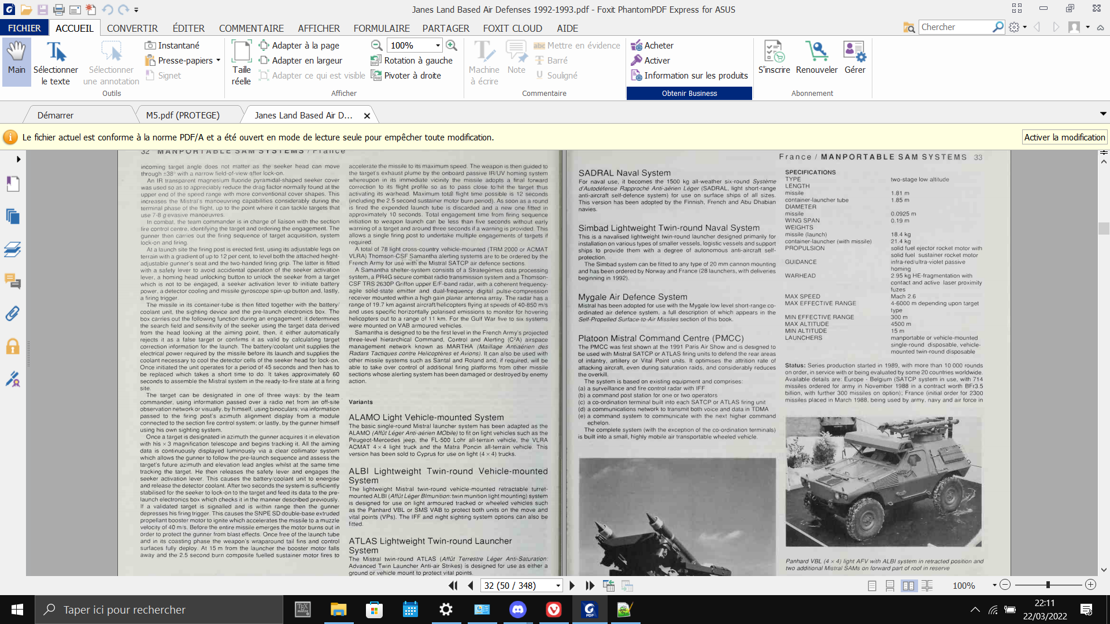
Task: Open quick access toolbar customize arrow
Action: (136, 9)
